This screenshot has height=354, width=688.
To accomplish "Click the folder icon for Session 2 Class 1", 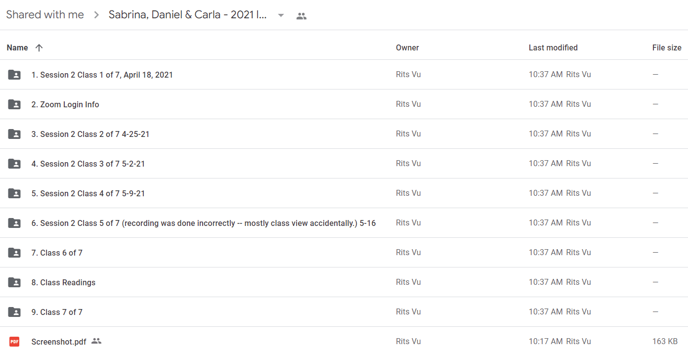I will tap(14, 75).
